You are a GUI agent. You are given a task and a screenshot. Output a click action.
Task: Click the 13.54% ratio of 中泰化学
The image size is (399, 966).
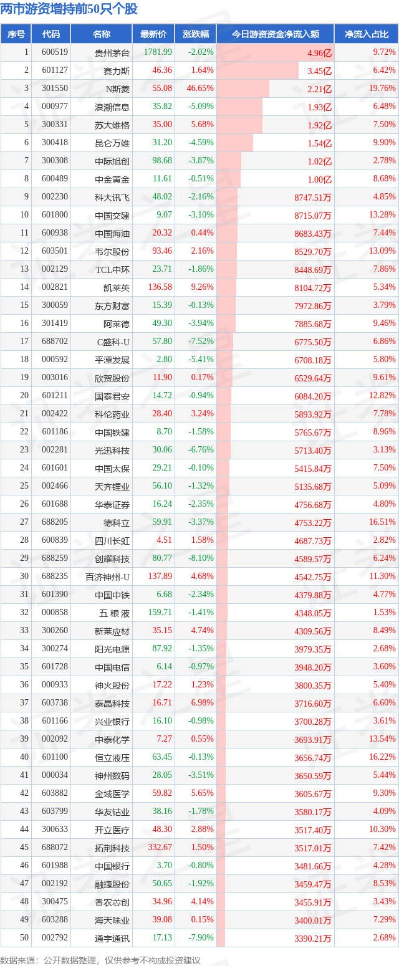pyautogui.click(x=382, y=739)
